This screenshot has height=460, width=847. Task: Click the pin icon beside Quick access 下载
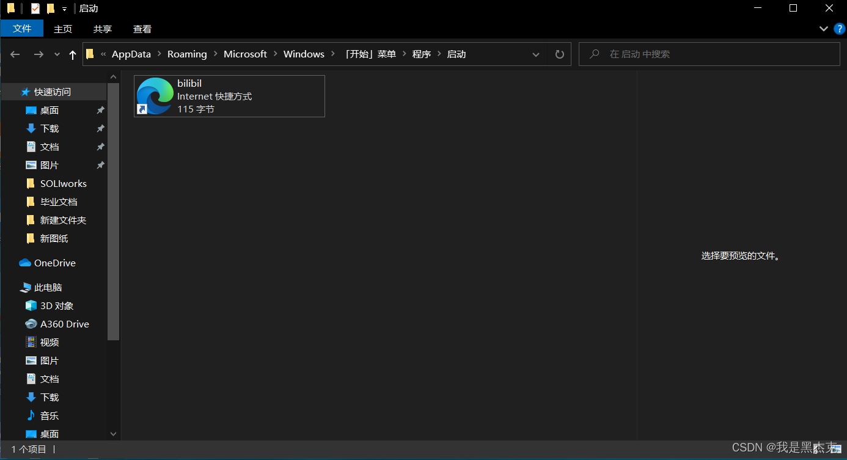pos(100,129)
